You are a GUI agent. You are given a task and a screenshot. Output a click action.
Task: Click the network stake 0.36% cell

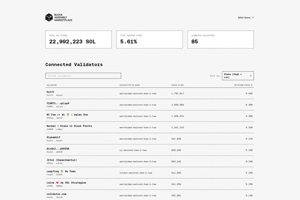point(249,116)
